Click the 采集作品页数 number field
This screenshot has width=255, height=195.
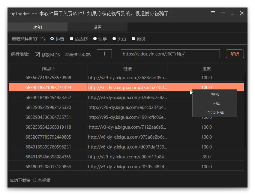(x=104, y=54)
